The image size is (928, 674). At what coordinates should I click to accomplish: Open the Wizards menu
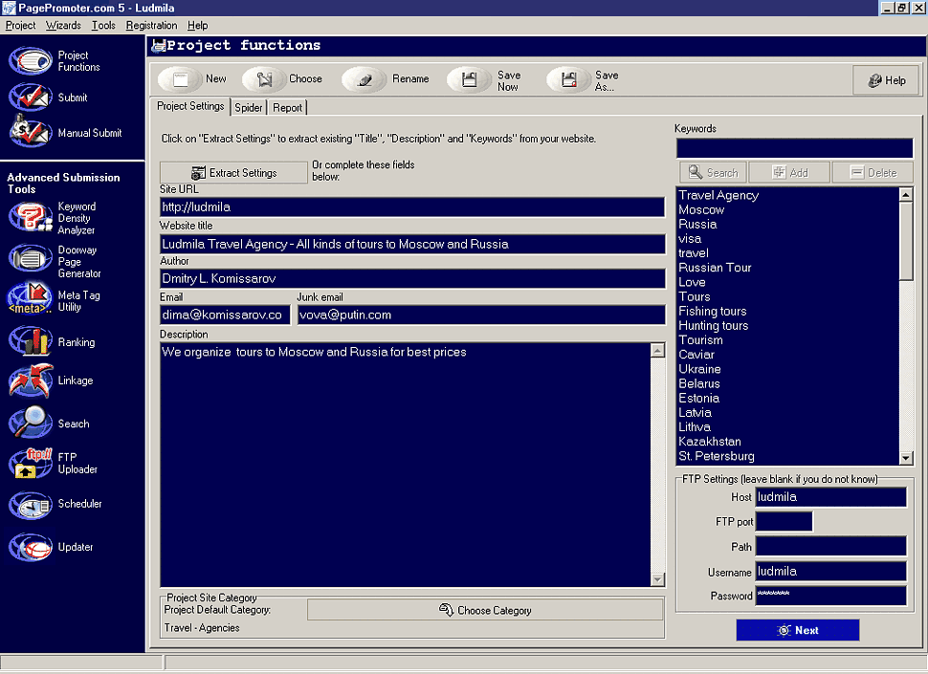[63, 26]
